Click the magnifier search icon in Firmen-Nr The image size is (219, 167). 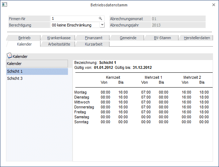tap(100, 18)
